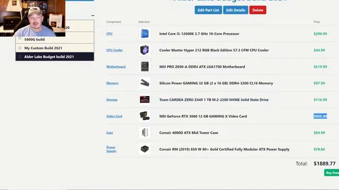
Task: Select Corsair 4000D ATX Mid Tower name
Action: pos(189,132)
